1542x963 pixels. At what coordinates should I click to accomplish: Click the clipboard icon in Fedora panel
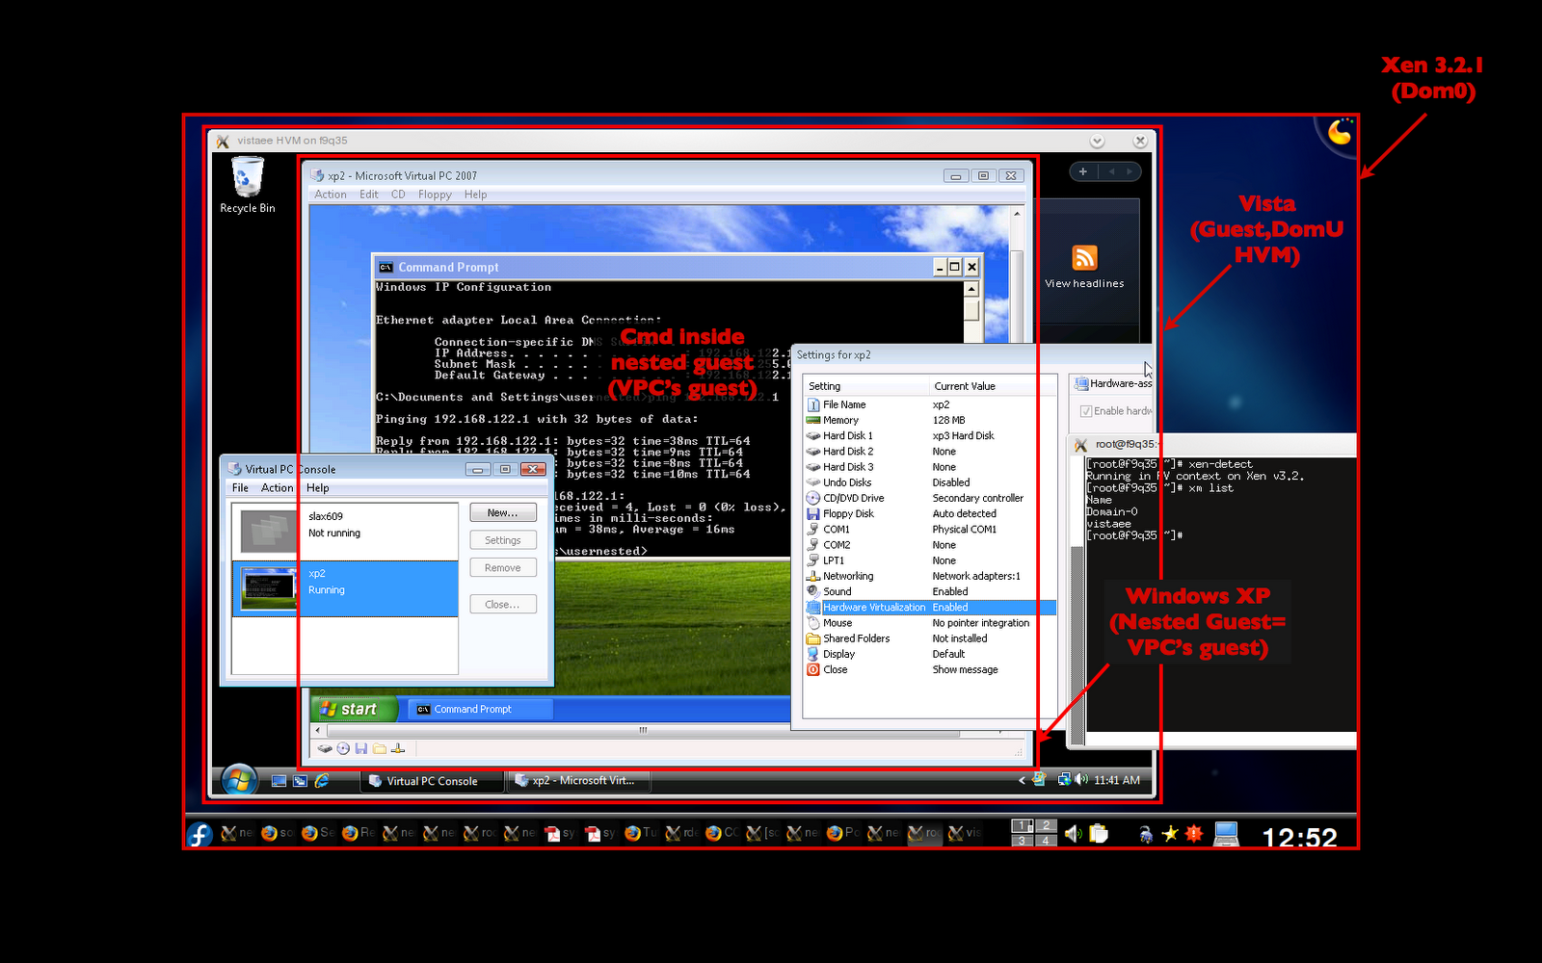1099,834
